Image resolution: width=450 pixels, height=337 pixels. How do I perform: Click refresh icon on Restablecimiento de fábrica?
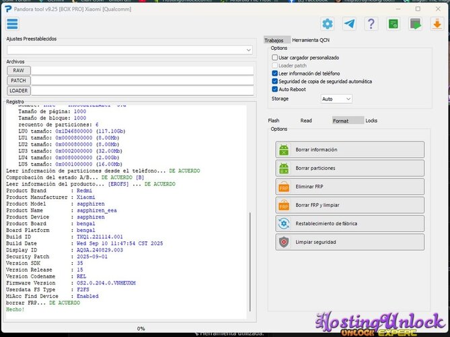pyautogui.click(x=284, y=224)
